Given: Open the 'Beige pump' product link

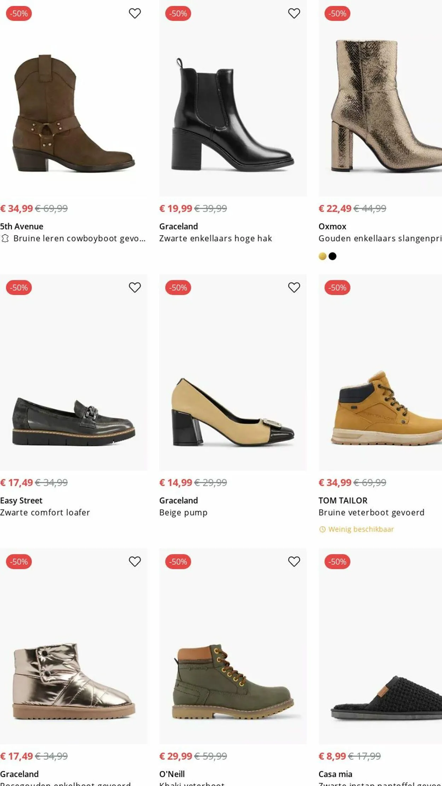Looking at the screenshot, I should (x=183, y=512).
